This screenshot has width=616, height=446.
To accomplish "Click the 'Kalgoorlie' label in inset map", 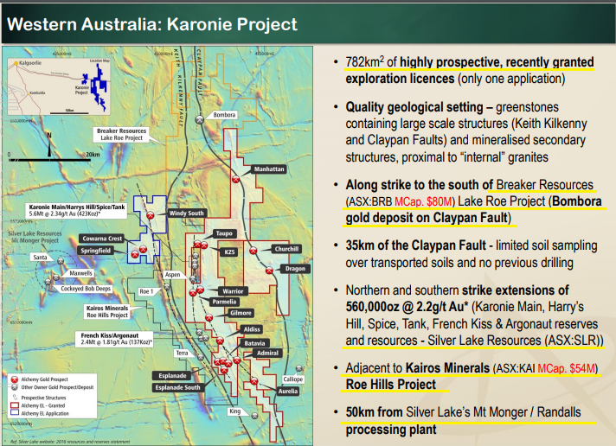I will [30, 63].
